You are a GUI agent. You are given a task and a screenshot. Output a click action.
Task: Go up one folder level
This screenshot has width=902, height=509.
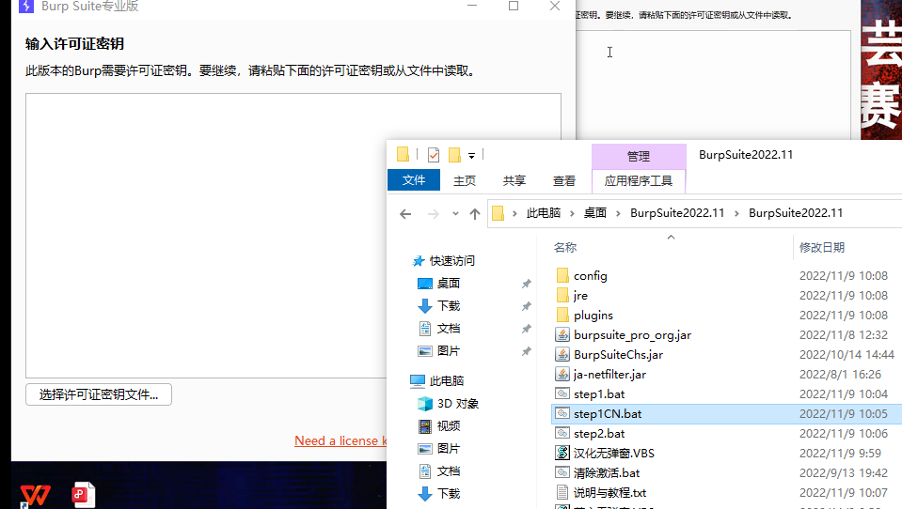[475, 214]
